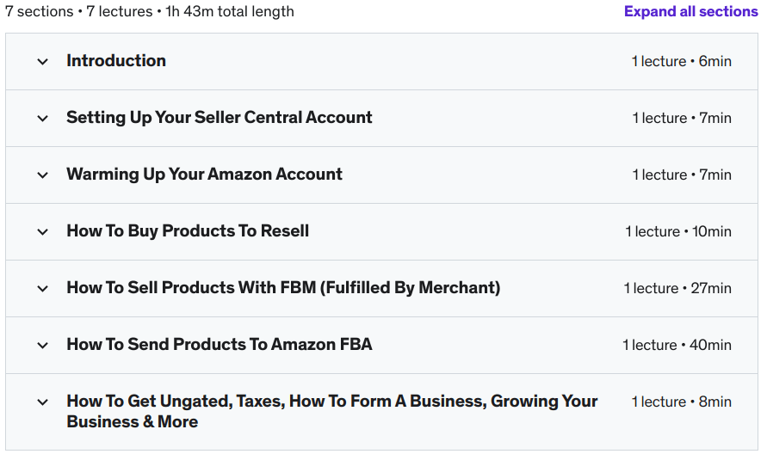Click Warming Up Your Amazon Account title

point(204,175)
